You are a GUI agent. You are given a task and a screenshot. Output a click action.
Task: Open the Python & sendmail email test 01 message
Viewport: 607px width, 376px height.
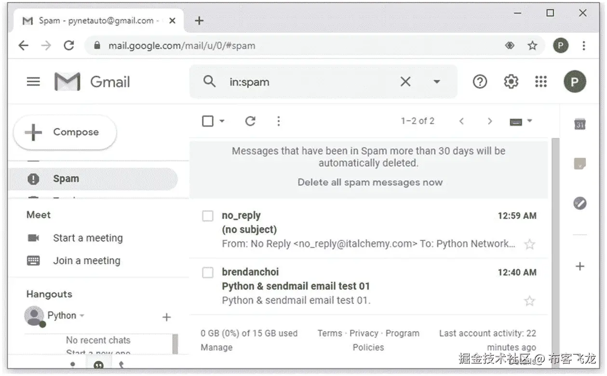point(369,286)
